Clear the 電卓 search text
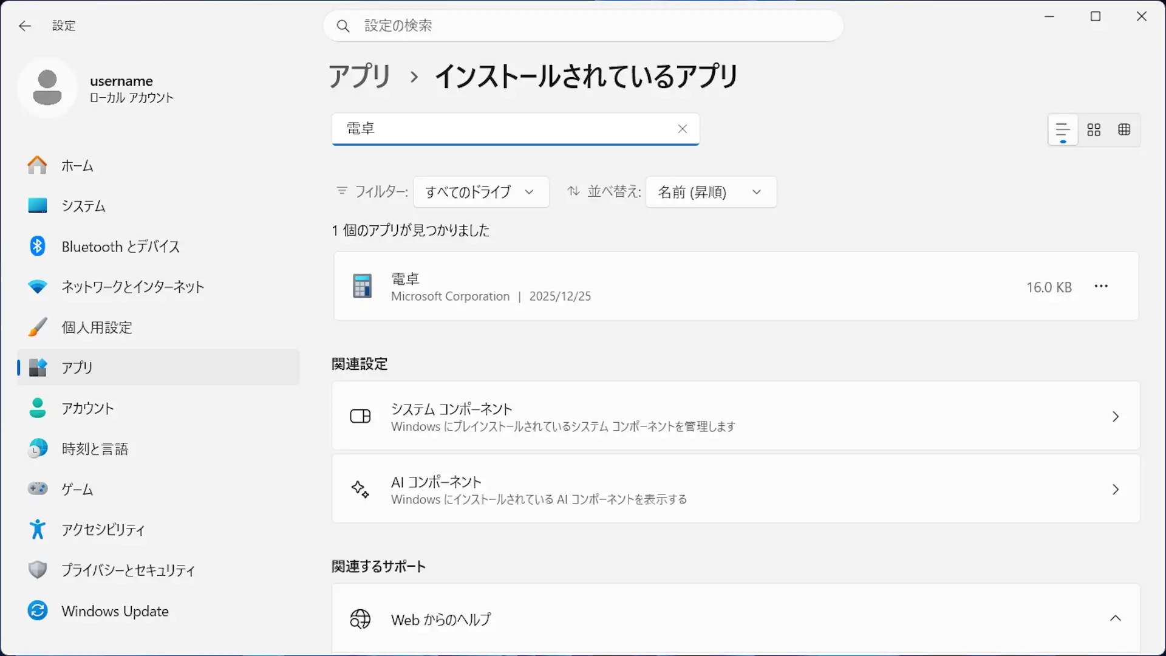The image size is (1166, 656). point(683,129)
